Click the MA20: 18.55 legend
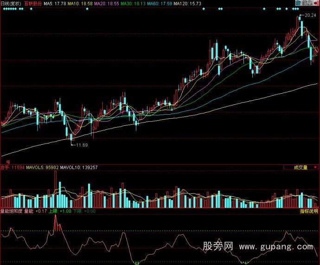Image resolution: width=320 pixels, height=265 pixels. [107, 3]
